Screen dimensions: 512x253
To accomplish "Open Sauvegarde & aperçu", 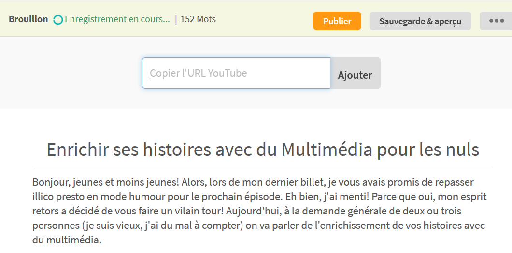I will [420, 21].
